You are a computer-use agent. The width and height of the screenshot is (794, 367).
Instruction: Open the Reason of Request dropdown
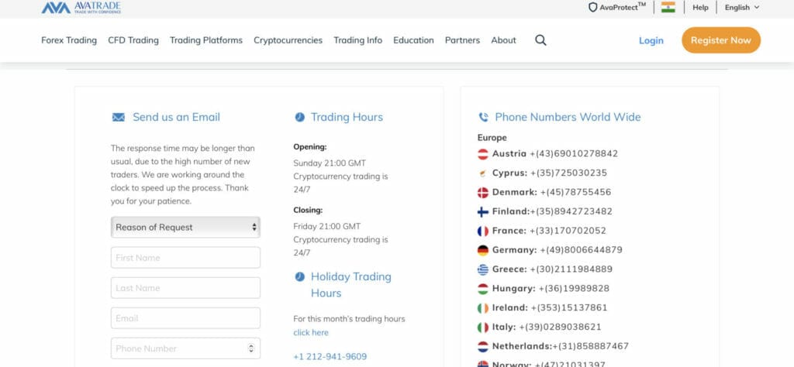coord(185,228)
